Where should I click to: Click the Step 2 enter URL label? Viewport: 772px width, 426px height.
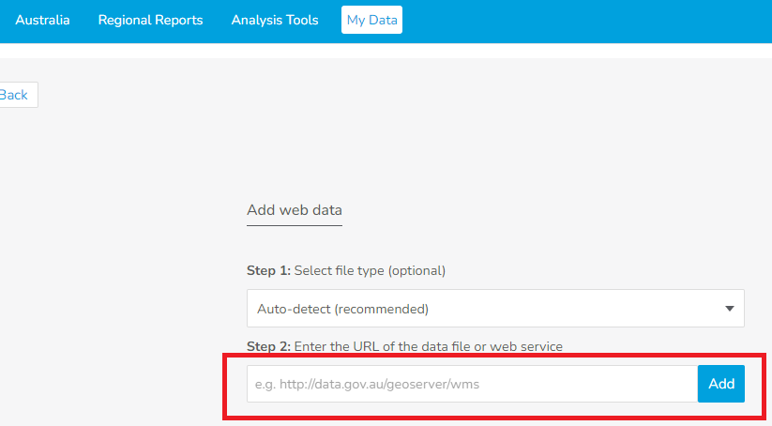(428, 346)
